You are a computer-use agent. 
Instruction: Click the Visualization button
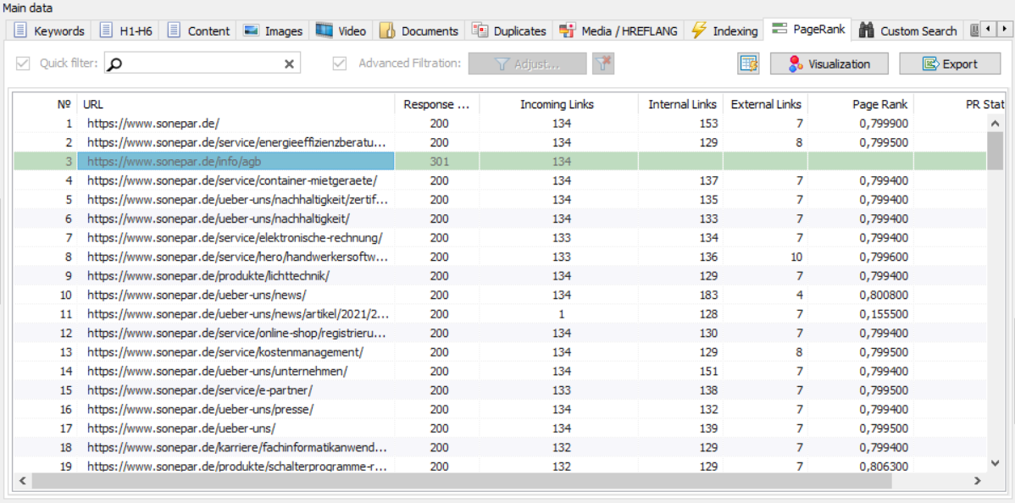[829, 64]
